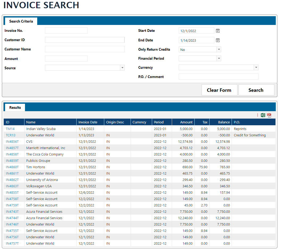This screenshot has width=284, height=251.
Task: Expand the Only Return Credits dropdown
Action: point(219,50)
